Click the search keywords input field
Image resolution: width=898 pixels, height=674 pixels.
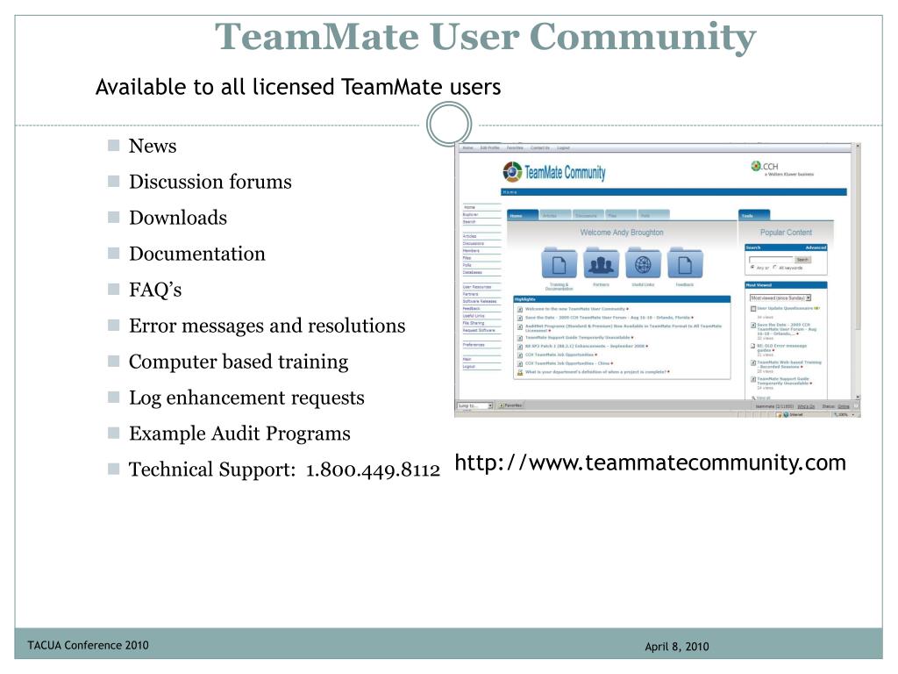point(771,260)
